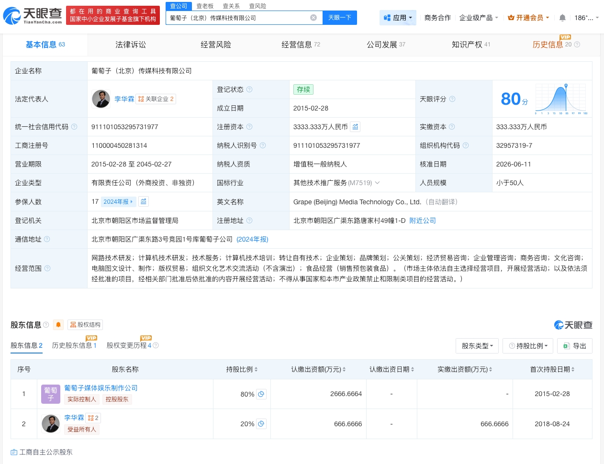Open the 法律诉讼 tab
Image resolution: width=604 pixels, height=464 pixels.
point(131,44)
